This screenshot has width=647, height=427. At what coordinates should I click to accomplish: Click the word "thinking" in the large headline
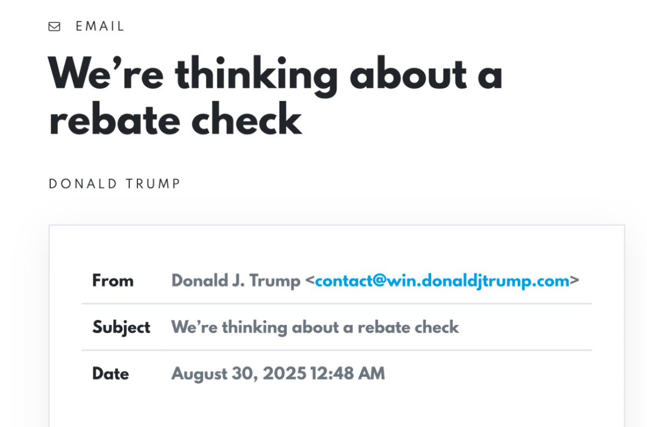click(x=256, y=74)
